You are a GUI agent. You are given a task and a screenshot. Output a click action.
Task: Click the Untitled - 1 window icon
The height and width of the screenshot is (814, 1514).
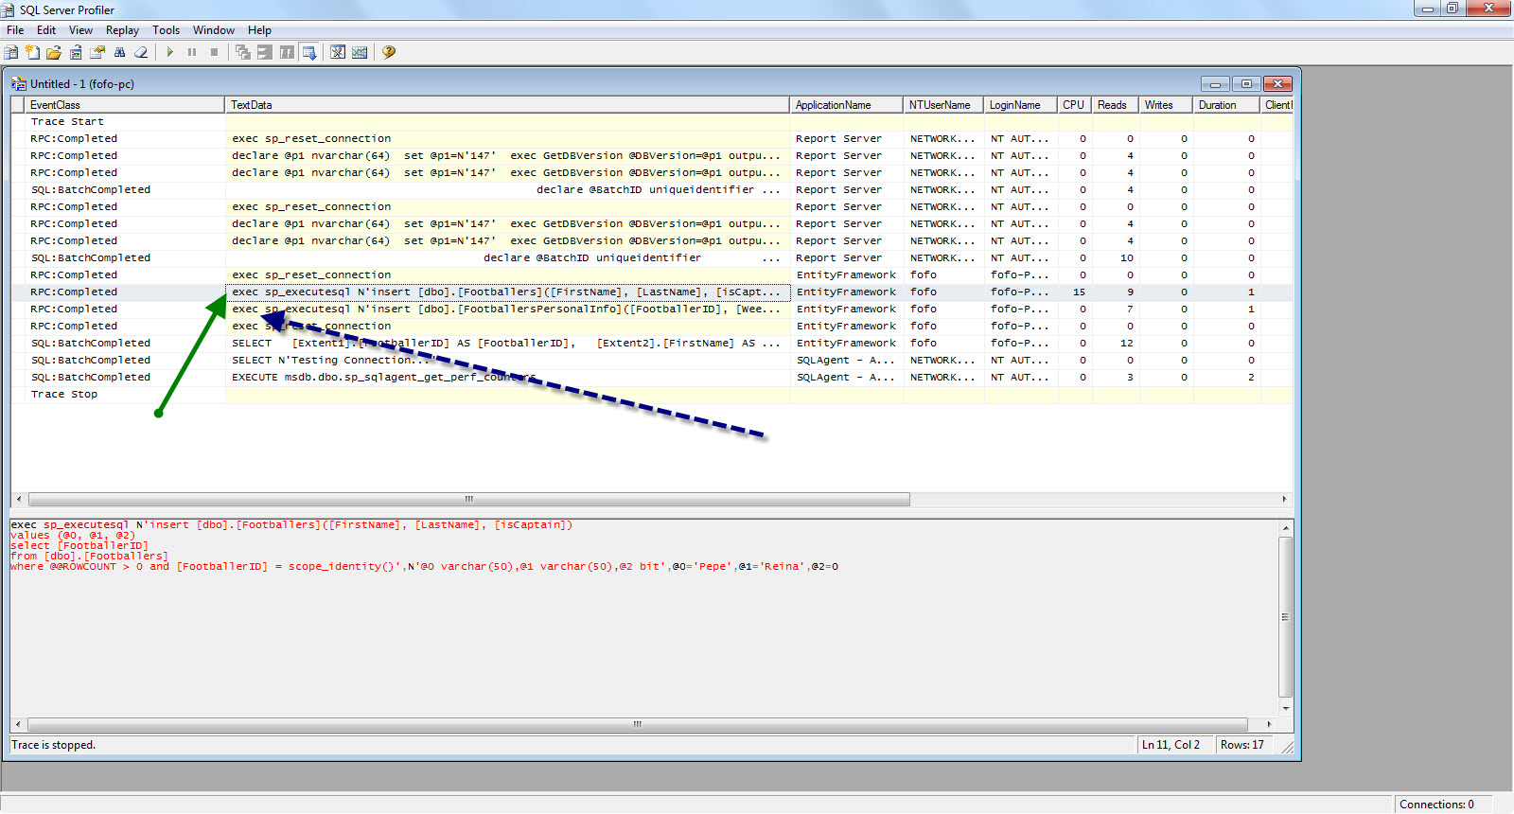pos(18,84)
